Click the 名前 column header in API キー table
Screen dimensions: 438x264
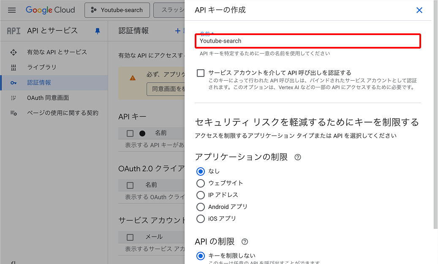pos(161,133)
